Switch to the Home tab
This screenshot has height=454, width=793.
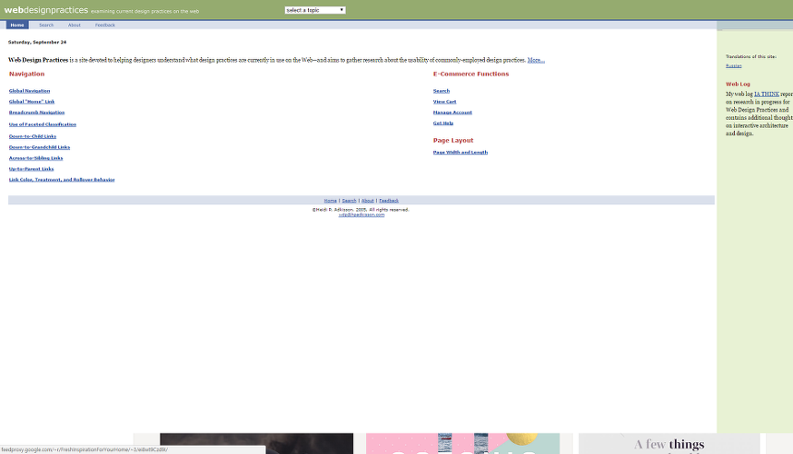tap(18, 25)
